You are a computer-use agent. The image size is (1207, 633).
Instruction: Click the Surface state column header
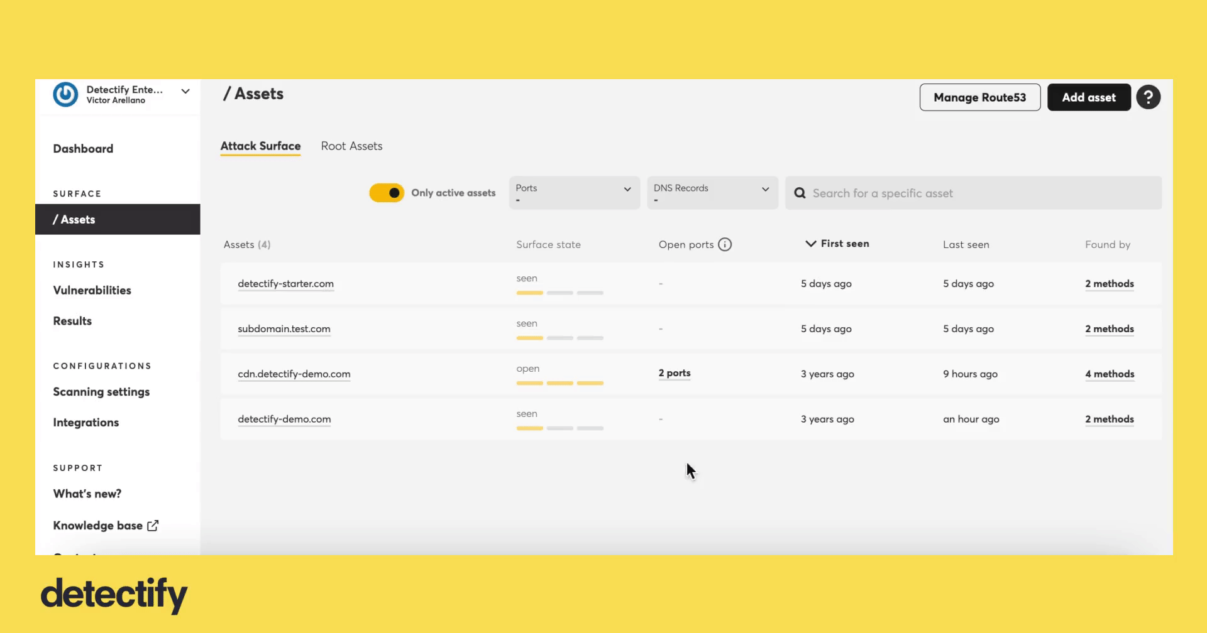(x=548, y=244)
